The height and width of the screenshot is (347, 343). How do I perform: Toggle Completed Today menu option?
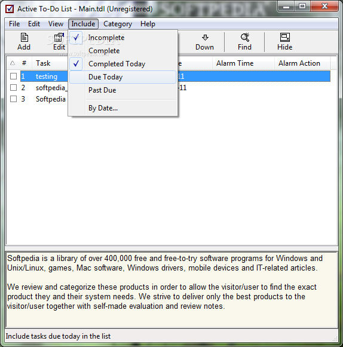click(x=123, y=64)
